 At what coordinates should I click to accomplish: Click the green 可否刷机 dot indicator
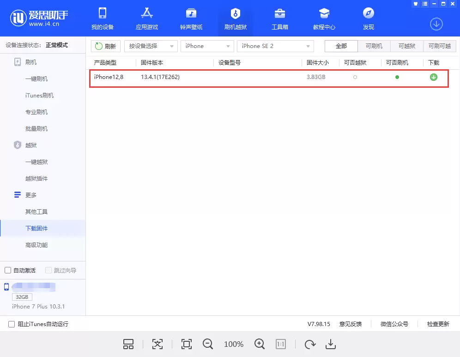tap(397, 77)
